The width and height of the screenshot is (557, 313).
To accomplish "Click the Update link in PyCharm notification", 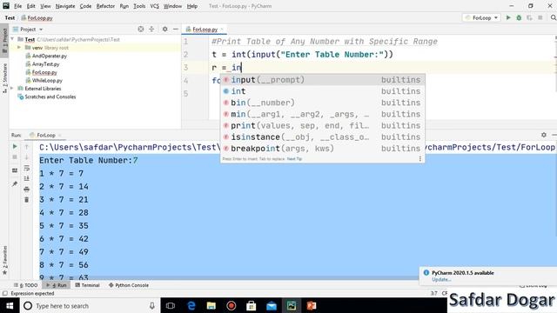I will click(x=441, y=280).
